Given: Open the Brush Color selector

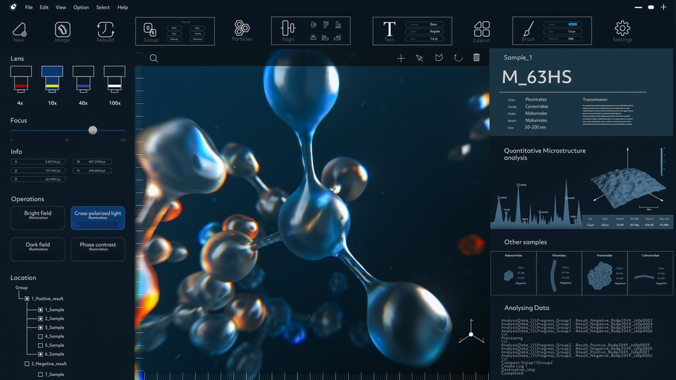Looking at the screenshot, I should point(562,24).
